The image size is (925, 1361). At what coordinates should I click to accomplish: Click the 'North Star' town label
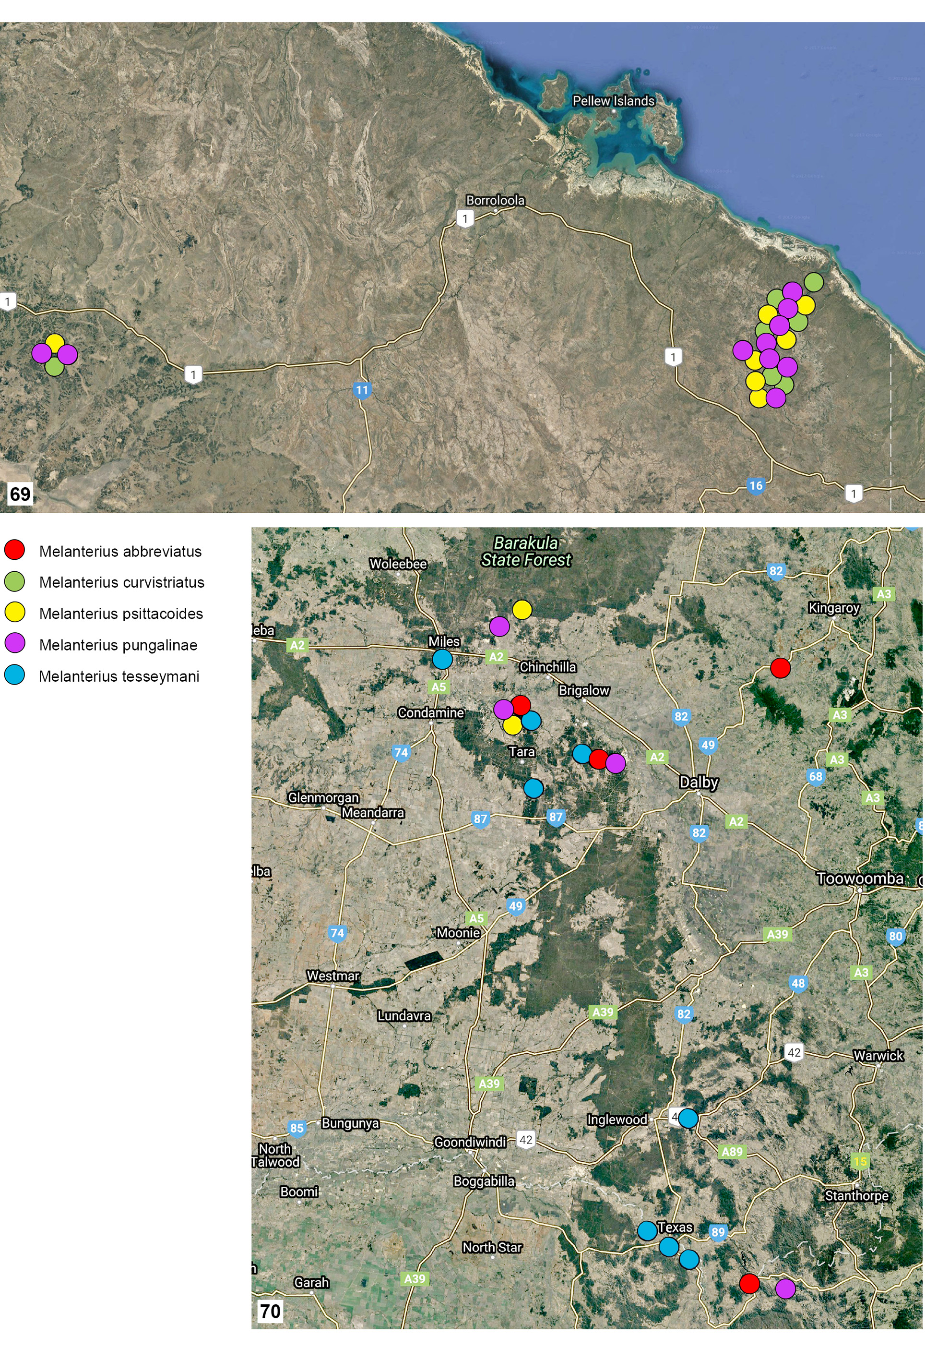[492, 1247]
